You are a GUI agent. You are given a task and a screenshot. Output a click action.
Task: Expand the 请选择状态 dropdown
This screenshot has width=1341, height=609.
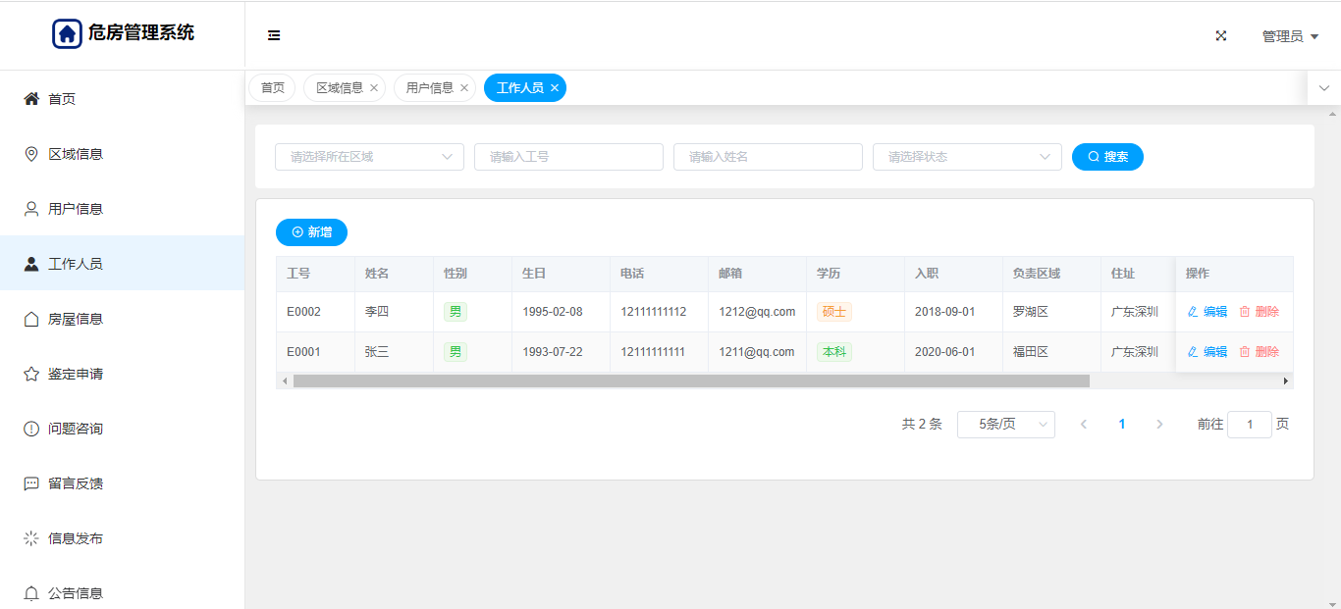coord(967,157)
